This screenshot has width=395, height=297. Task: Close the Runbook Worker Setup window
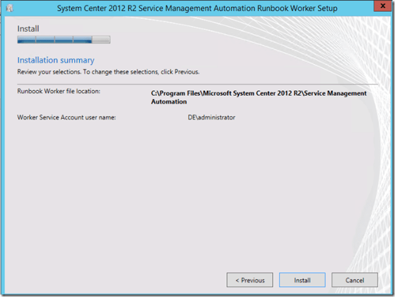(378, 8)
